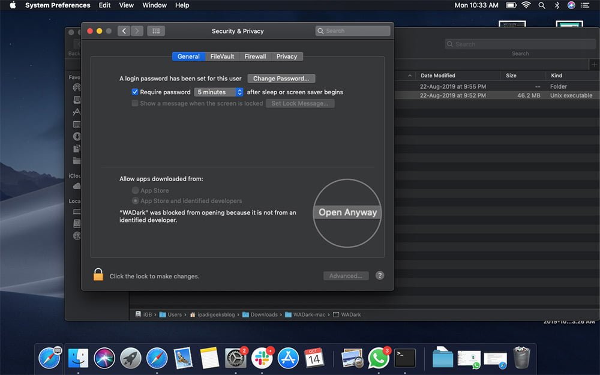
Task: Click ipadigeeksblog in the path bar
Action: click(x=212, y=314)
